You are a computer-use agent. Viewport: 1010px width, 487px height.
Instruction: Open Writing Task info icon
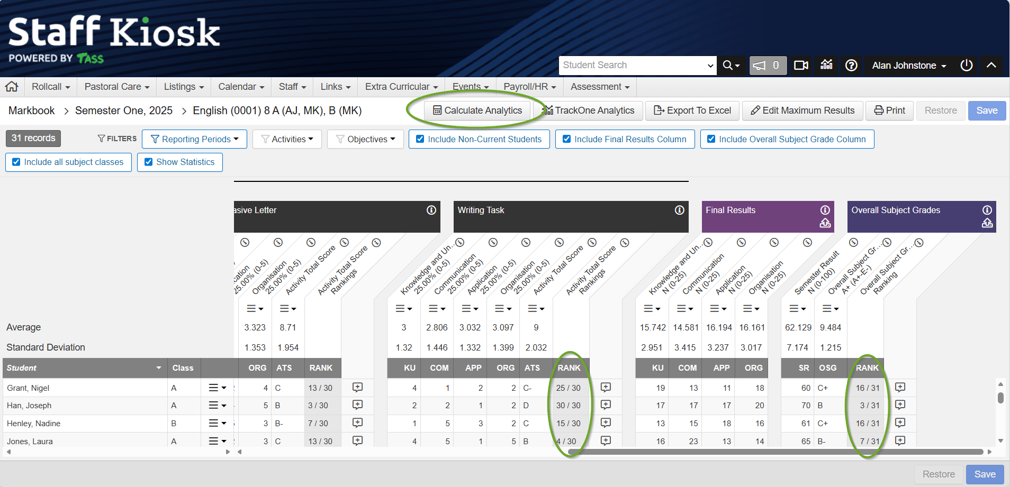[679, 210]
